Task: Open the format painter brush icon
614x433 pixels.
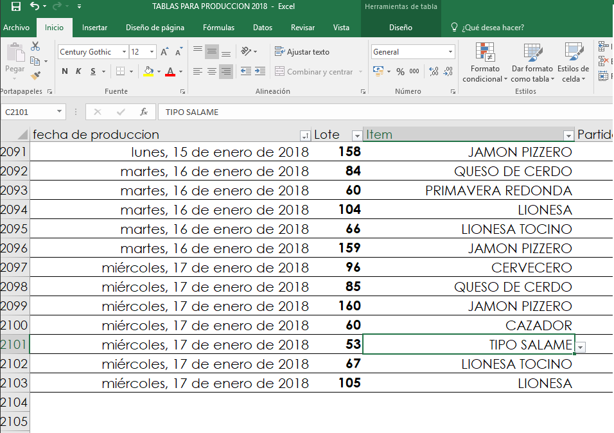Action: 36,75
